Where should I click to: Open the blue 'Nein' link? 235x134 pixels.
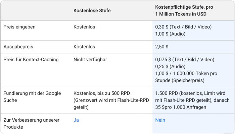click(160, 120)
